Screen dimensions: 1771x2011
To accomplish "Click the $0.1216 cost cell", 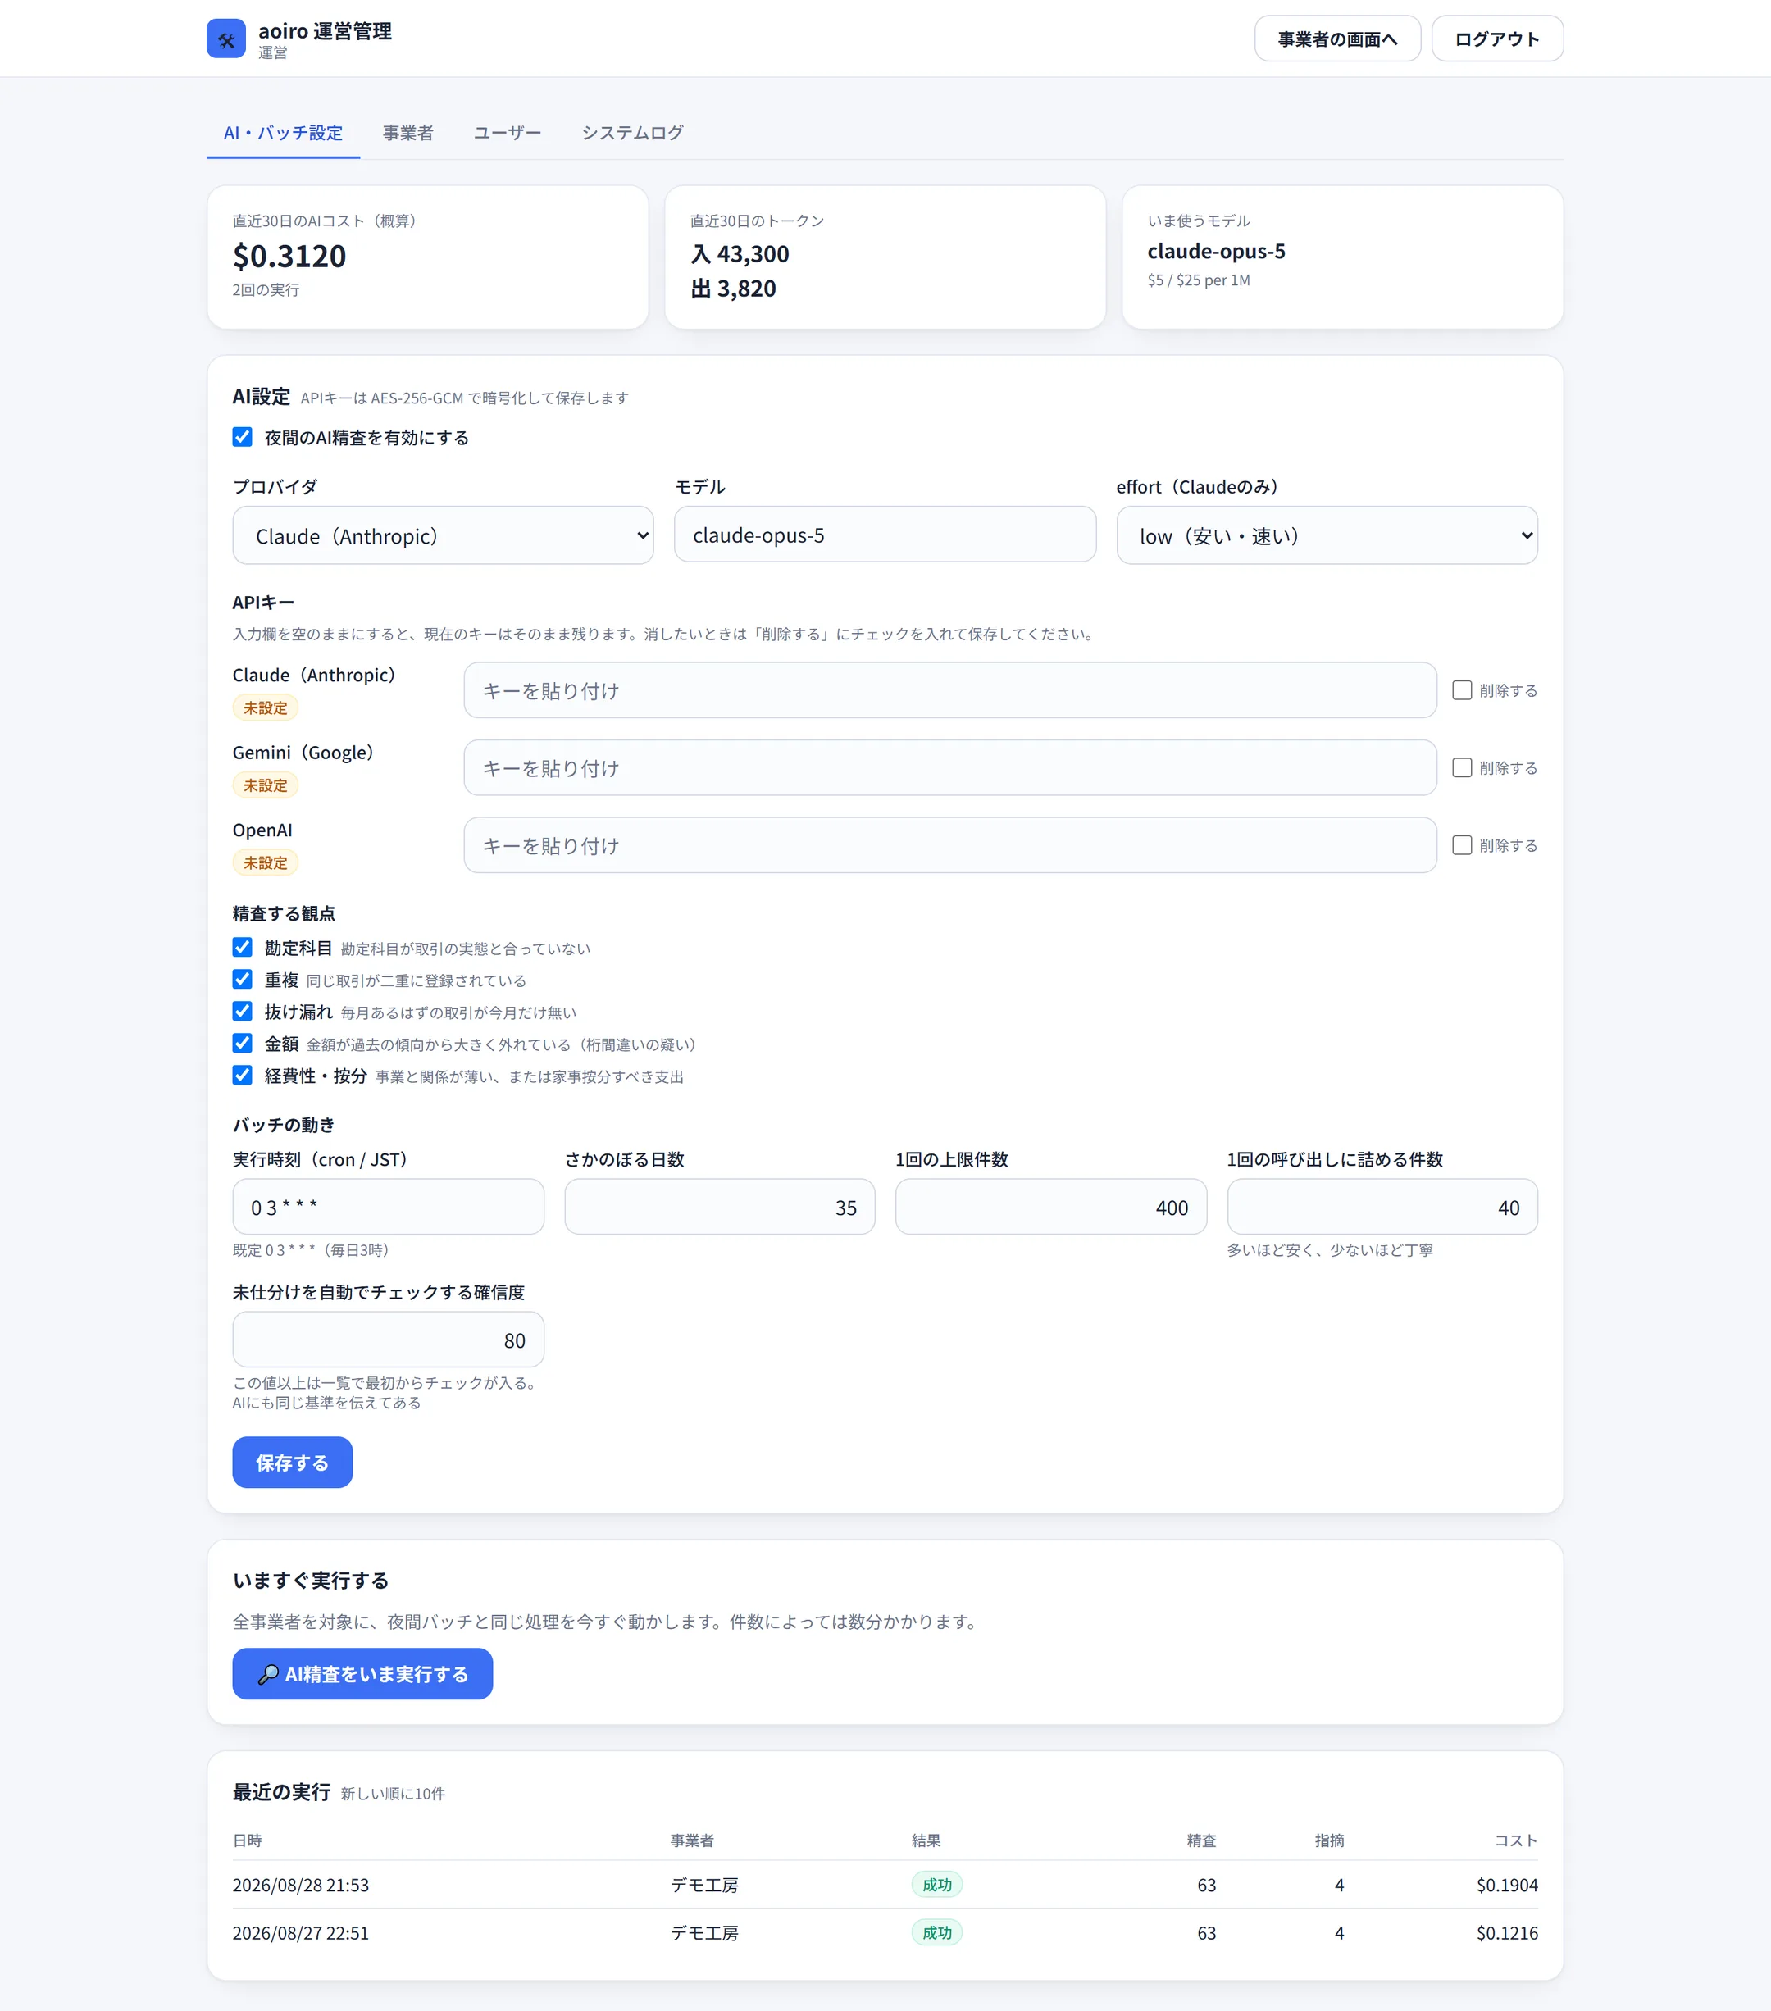I will (1506, 1934).
